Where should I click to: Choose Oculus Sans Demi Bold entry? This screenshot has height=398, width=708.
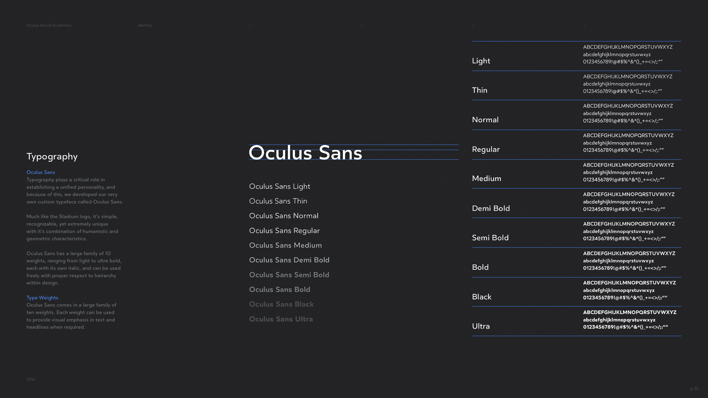coord(289,260)
